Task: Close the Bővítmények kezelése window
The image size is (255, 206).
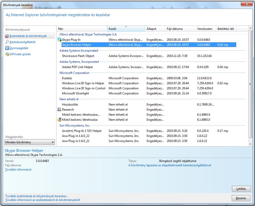Action: click(247, 4)
